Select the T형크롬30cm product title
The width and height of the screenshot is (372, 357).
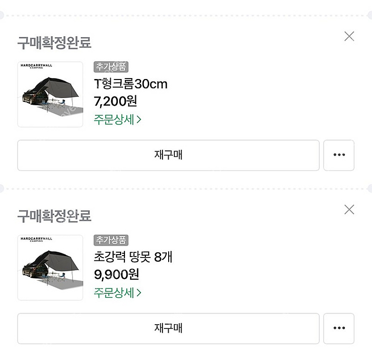pos(131,84)
